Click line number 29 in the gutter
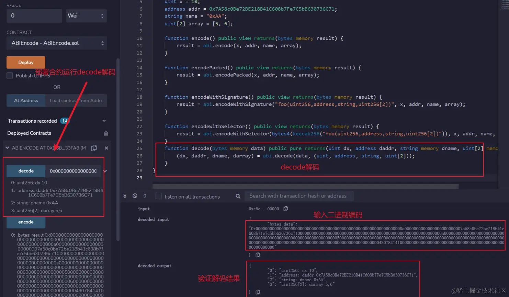The height and width of the screenshot is (297, 509). [x=139, y=178]
